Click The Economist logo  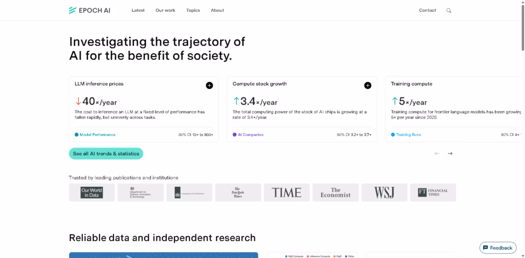335,192
